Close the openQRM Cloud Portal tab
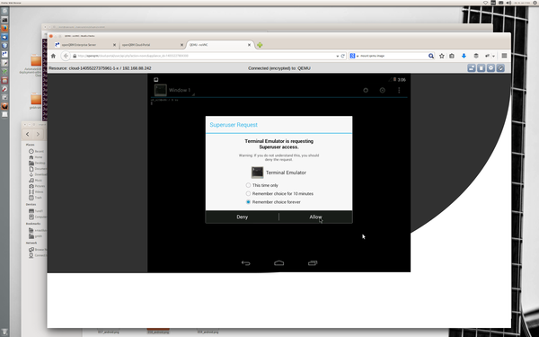 [181, 45]
